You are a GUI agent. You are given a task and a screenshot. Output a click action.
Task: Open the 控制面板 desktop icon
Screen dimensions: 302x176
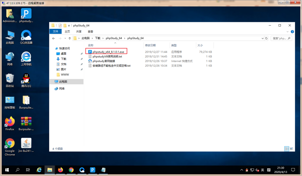tap(10, 102)
